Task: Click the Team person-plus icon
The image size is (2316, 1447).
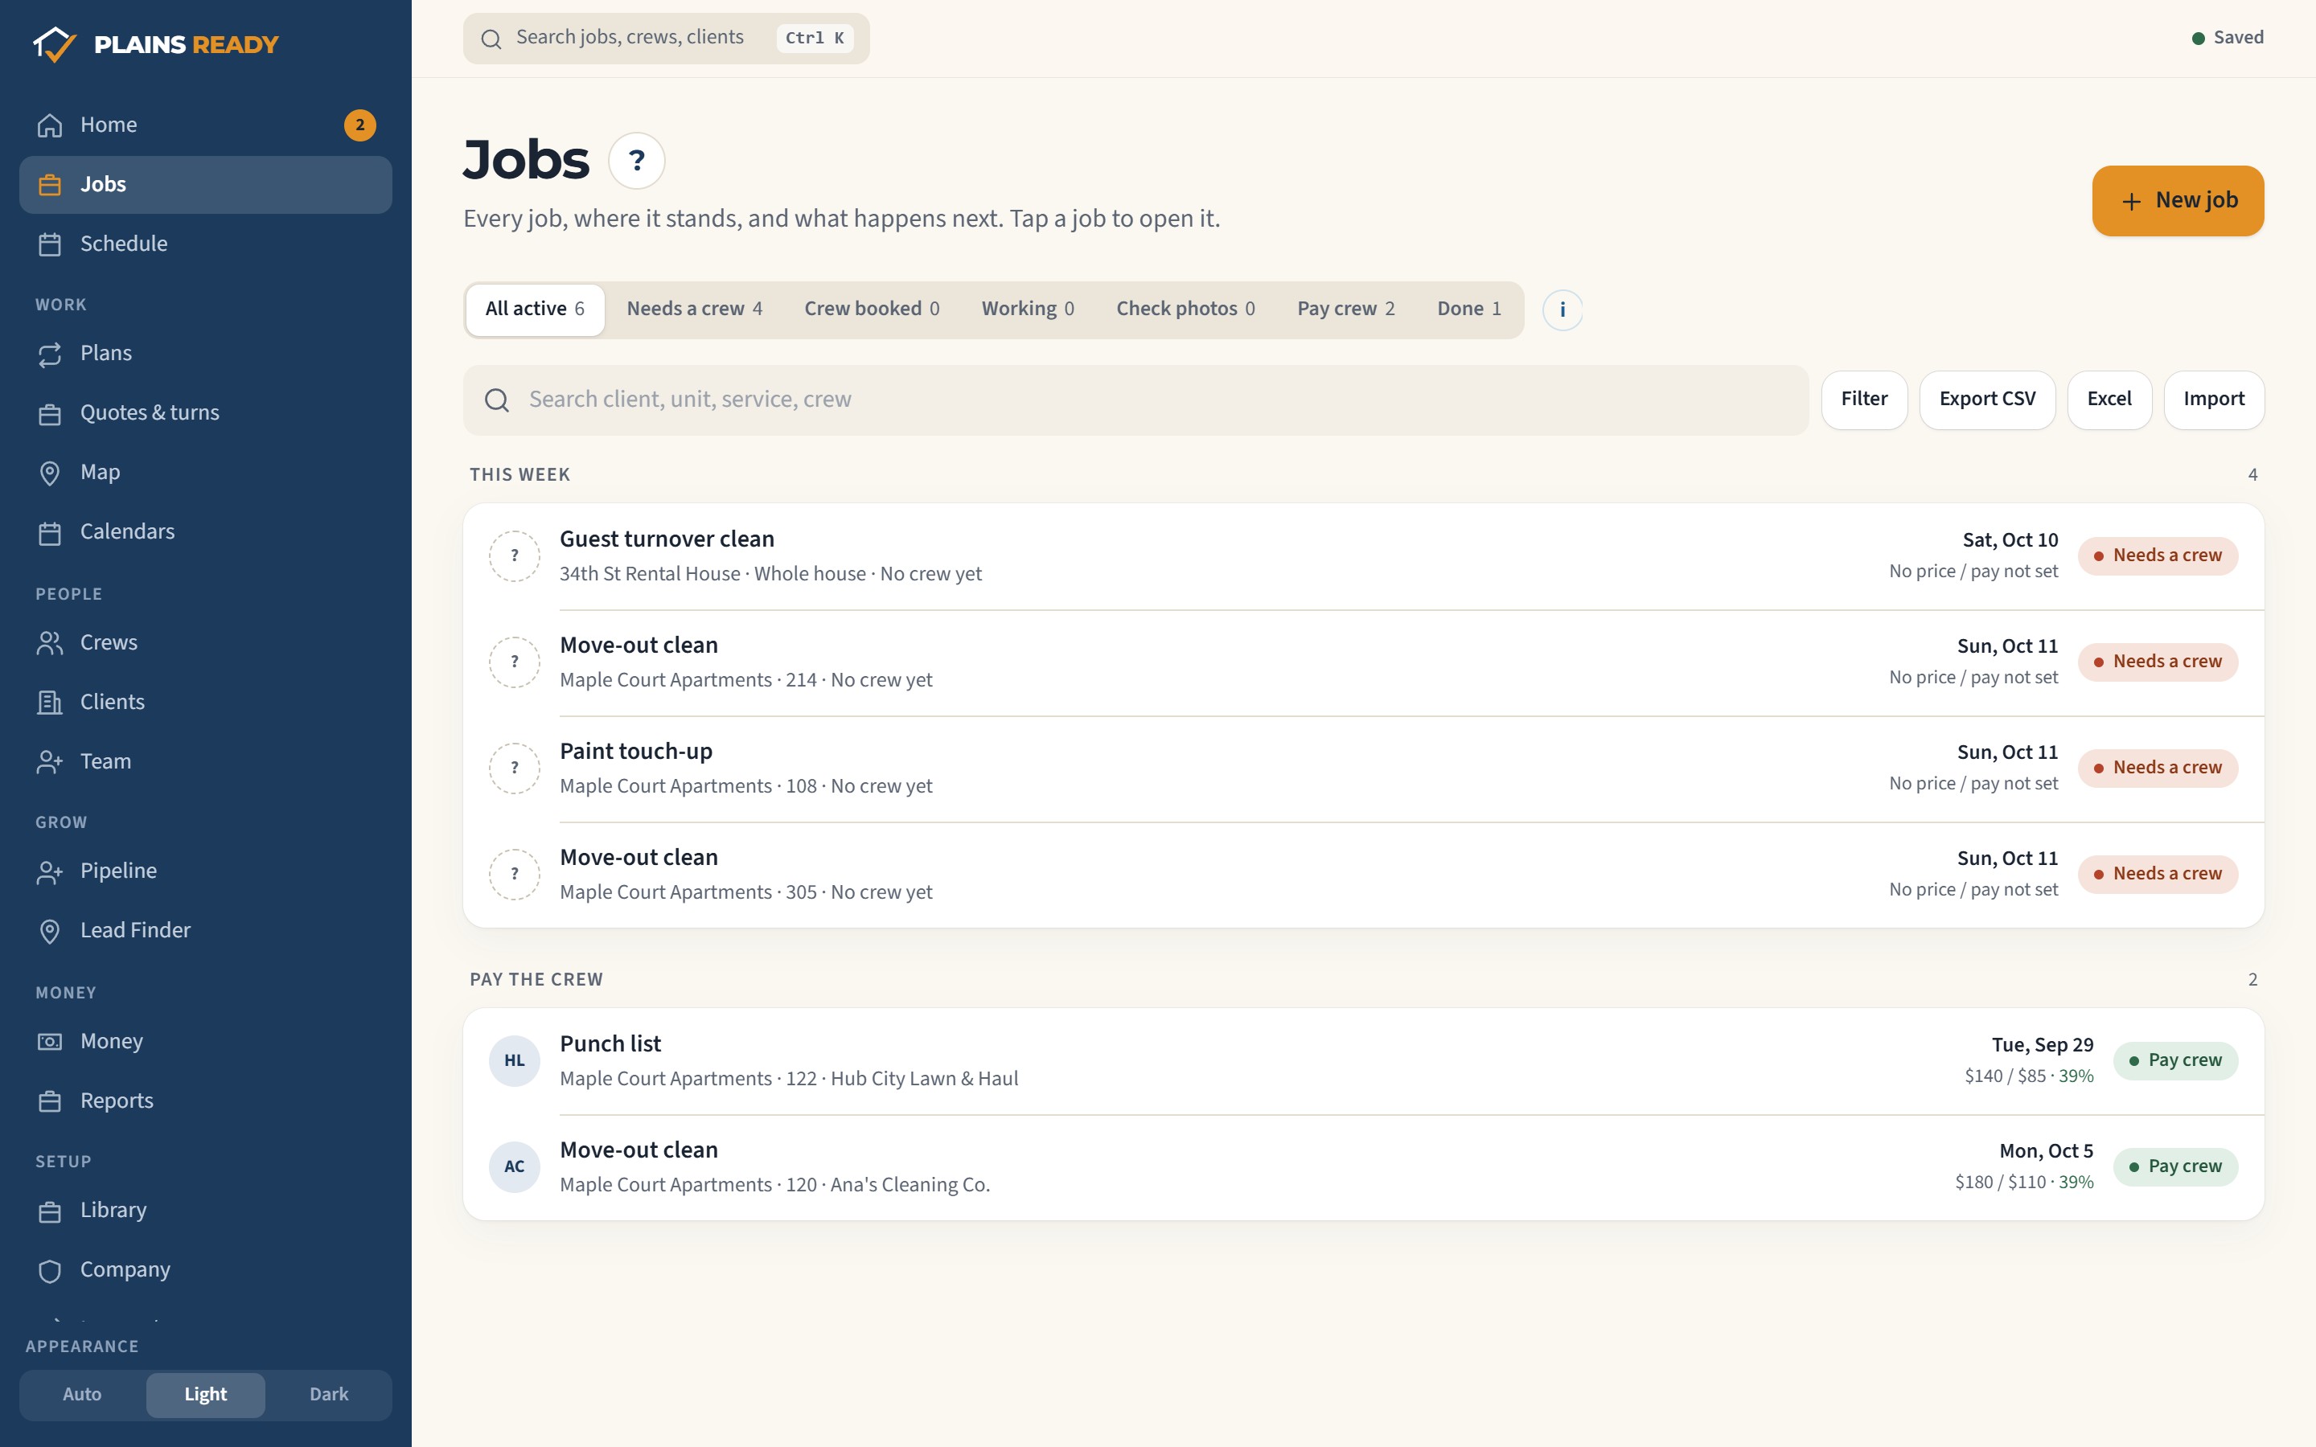Action: pos(50,762)
